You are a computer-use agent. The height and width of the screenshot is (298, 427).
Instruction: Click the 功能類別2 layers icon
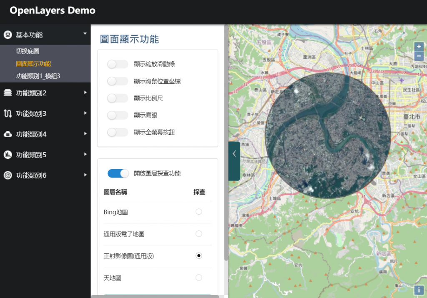click(x=8, y=93)
